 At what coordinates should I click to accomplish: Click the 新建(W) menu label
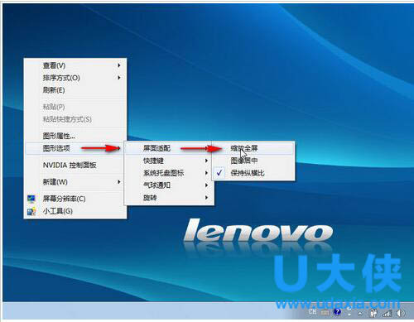tap(55, 182)
